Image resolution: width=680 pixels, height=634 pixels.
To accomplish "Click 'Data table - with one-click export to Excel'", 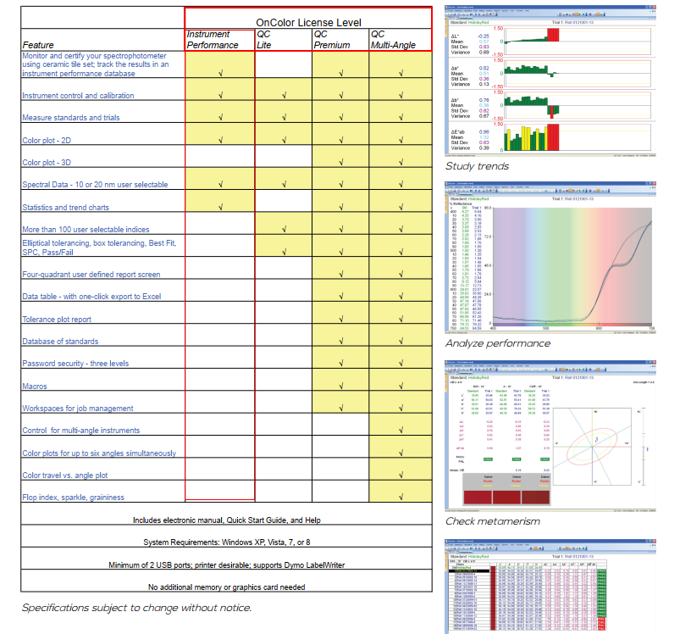I will tap(91, 297).
